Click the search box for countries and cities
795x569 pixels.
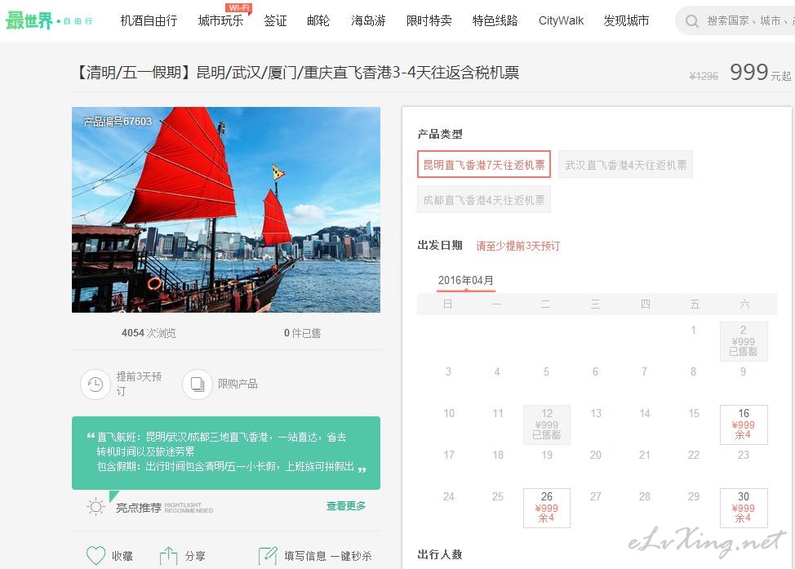tap(735, 20)
